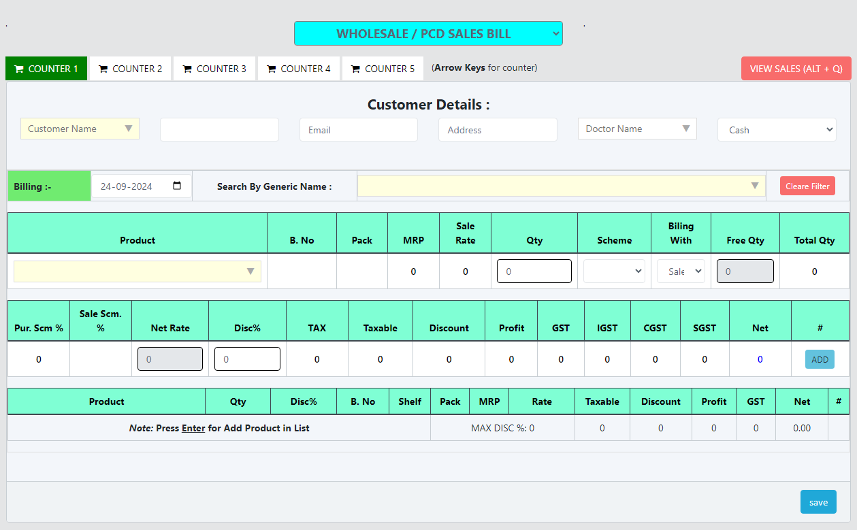The image size is (857, 530).
Task: Click the blue ADD button
Action: point(820,359)
